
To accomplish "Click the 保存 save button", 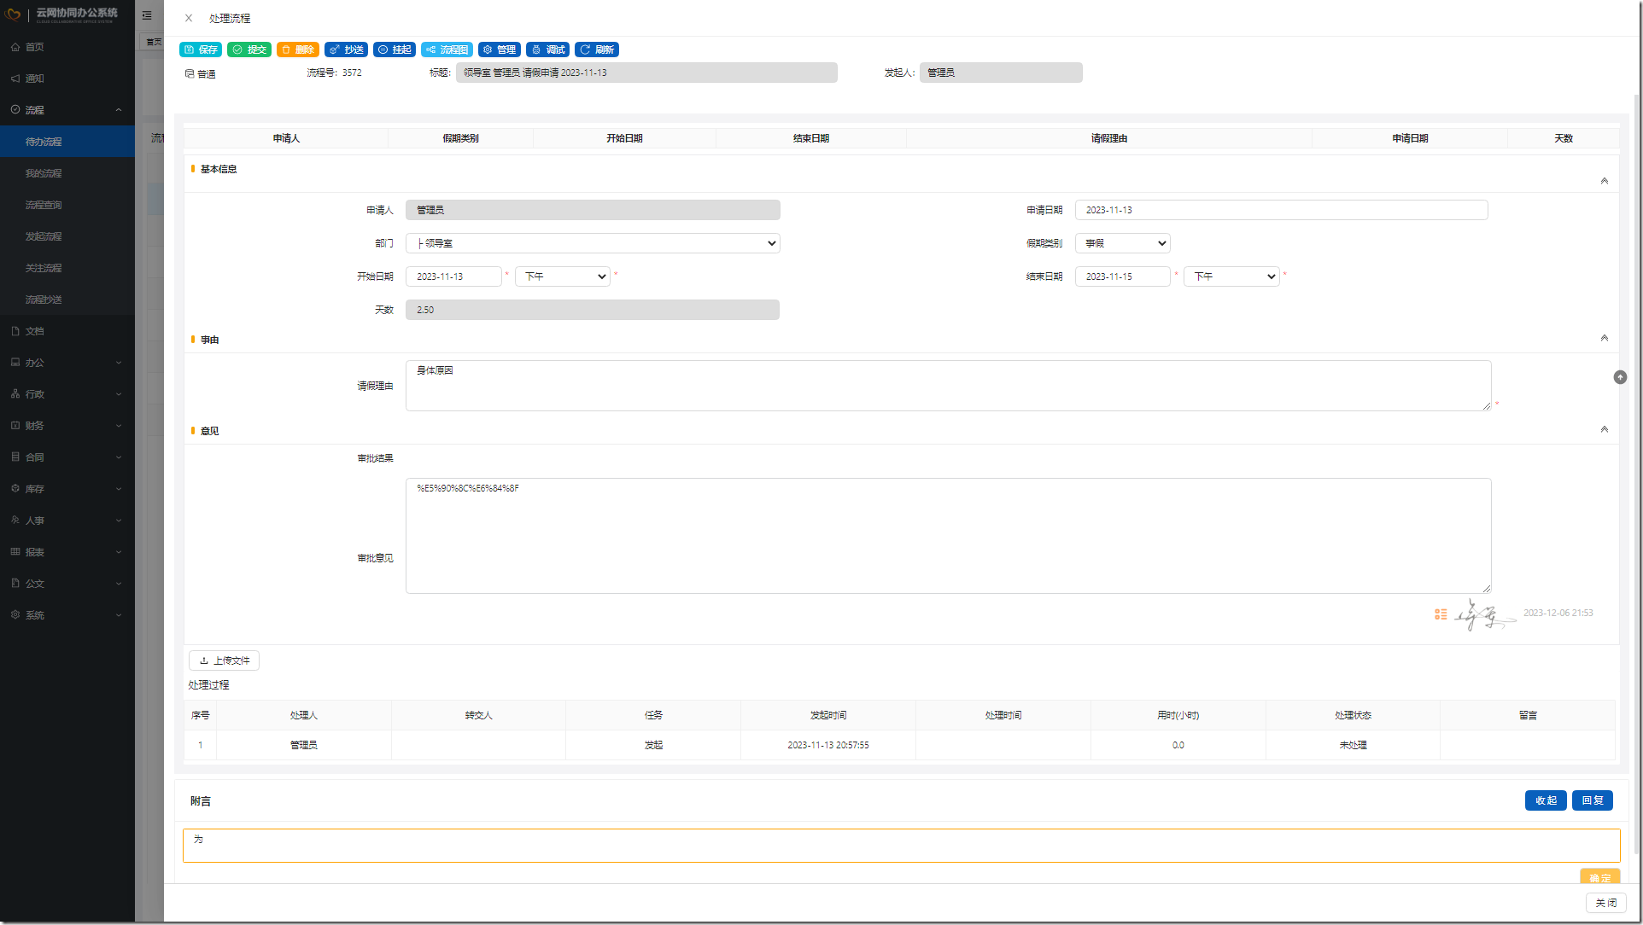I will [x=201, y=49].
